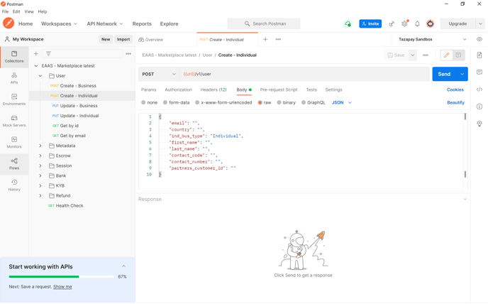The height and width of the screenshot is (304, 488).
Task: Select the none body type radio
Action: 143,102
